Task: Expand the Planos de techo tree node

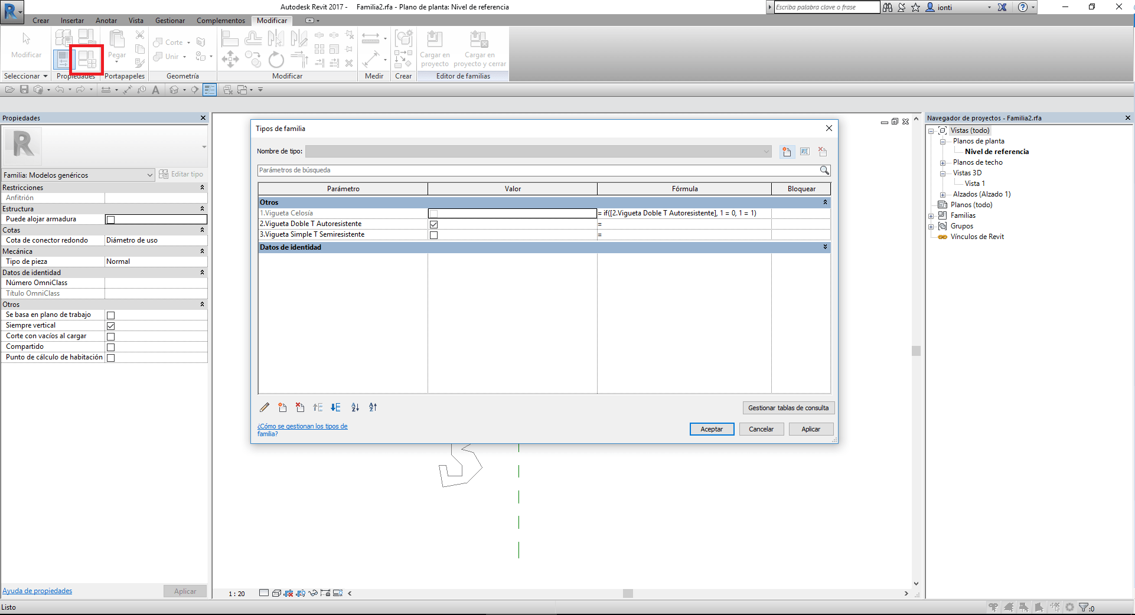Action: (943, 163)
